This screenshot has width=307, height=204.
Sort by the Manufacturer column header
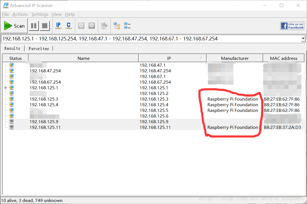tap(235, 58)
